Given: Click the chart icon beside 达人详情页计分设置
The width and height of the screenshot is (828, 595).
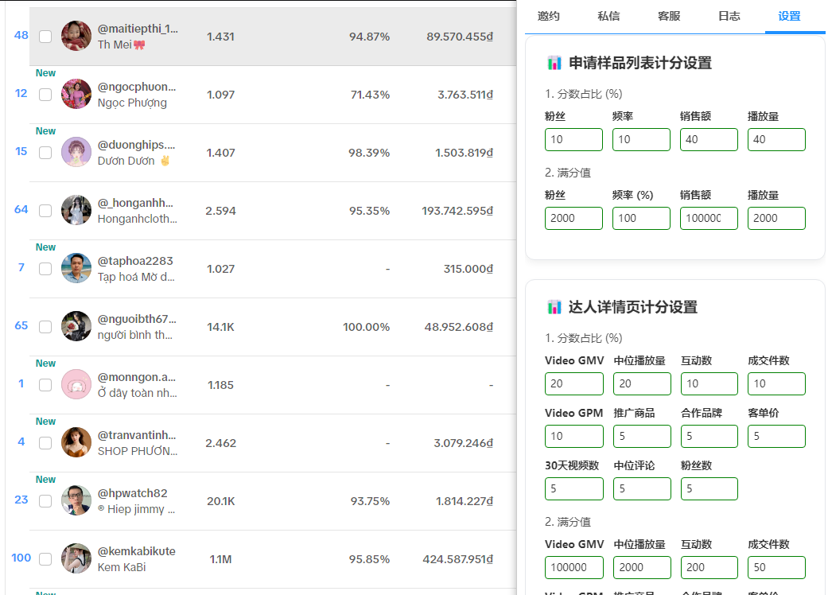Looking at the screenshot, I should coord(554,307).
